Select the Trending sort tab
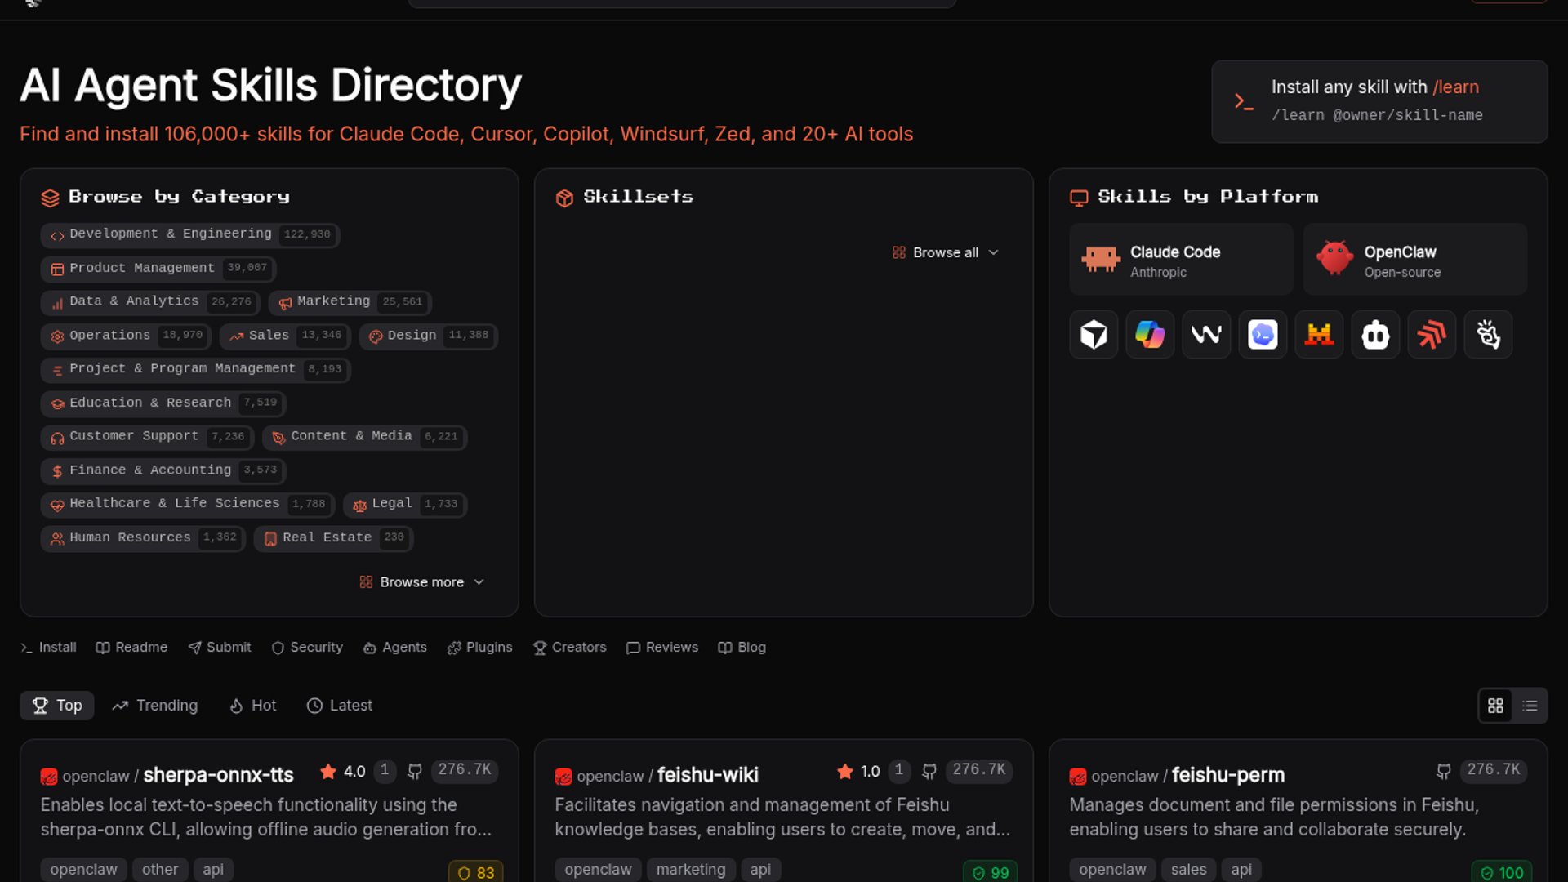The image size is (1568, 882). pyautogui.click(x=155, y=706)
